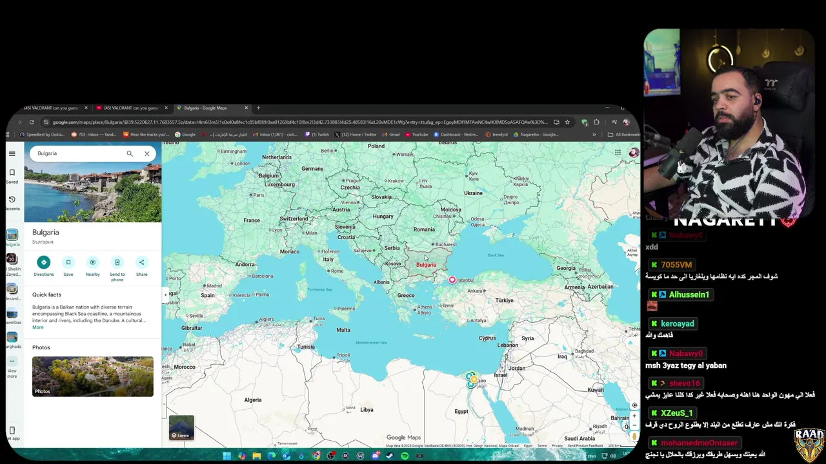
Task: Open the Bulgaria Photos thumbnail
Action: coord(93,376)
